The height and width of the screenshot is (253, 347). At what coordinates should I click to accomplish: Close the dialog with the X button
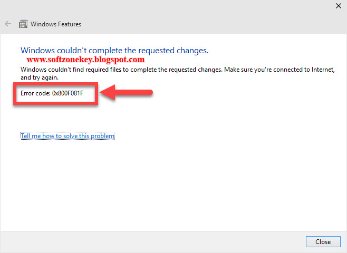339,6
